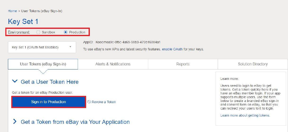Click the Revoke a Token link

coord(104,102)
